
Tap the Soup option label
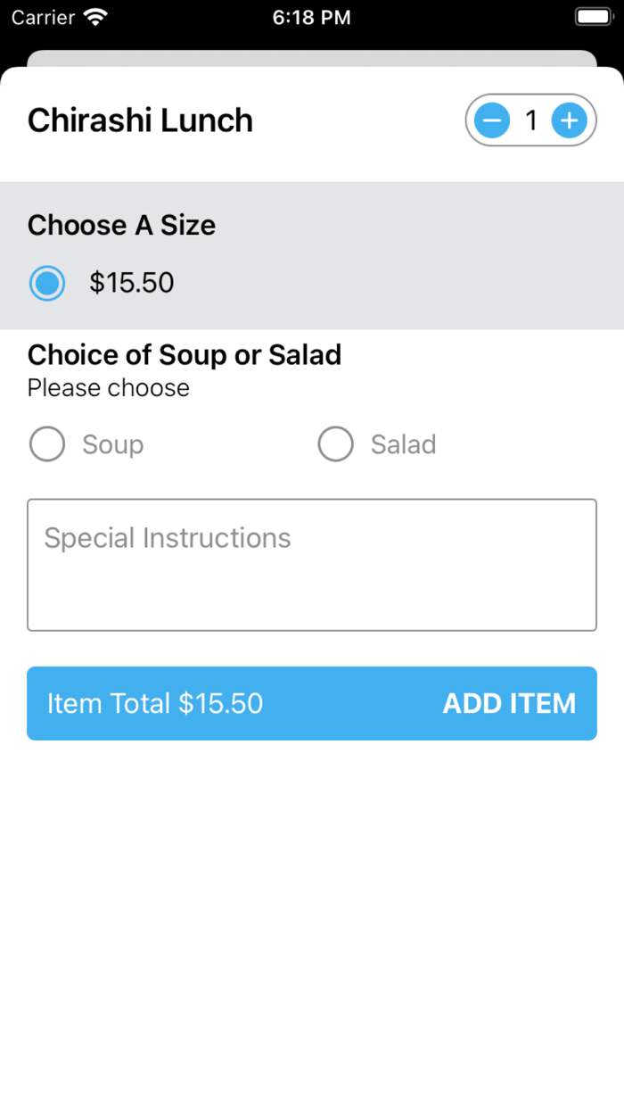tap(113, 444)
